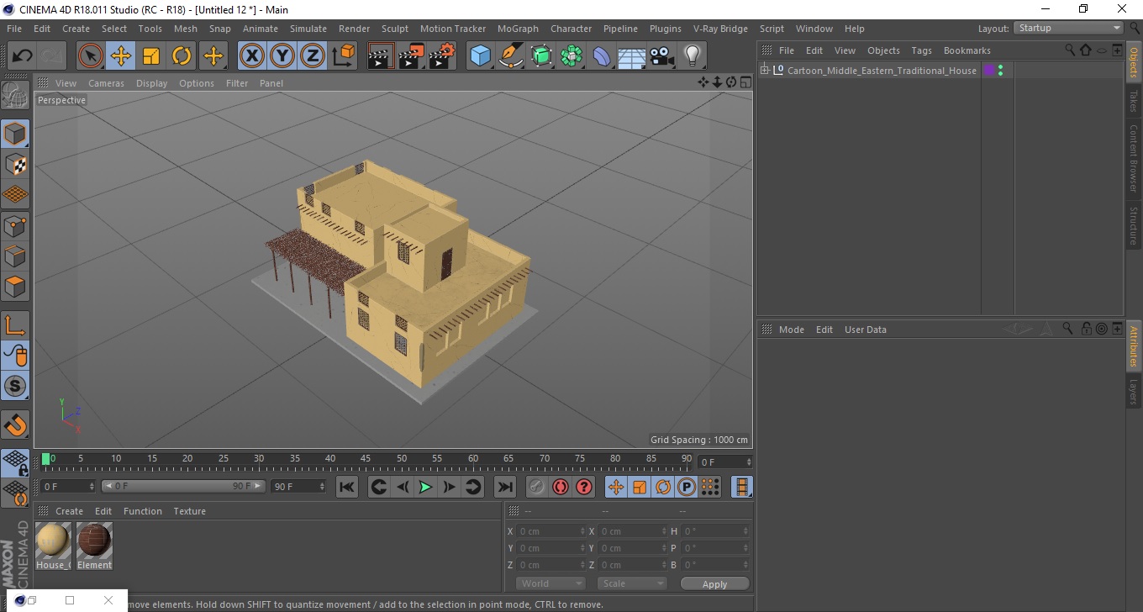Select the Element material thumbnail
1143x612 pixels.
94,541
